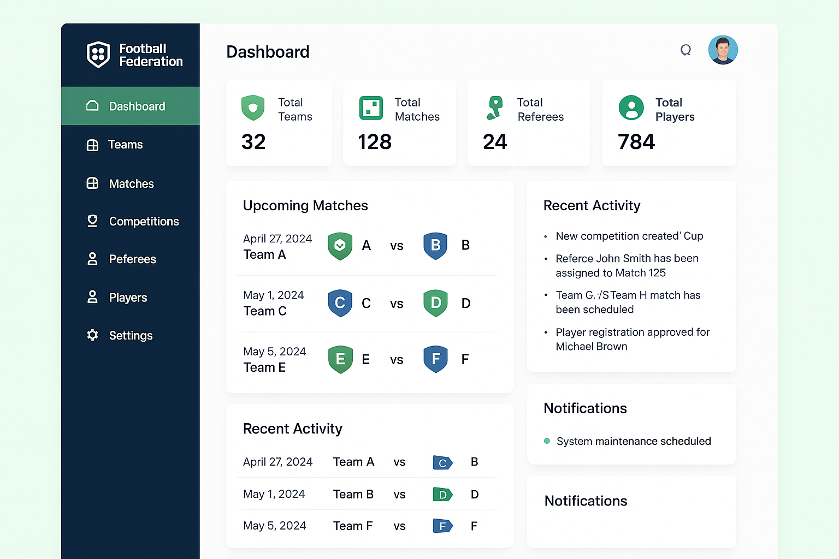Click green dot beside System maintenance scheduled
The image size is (839, 559).
(x=547, y=441)
